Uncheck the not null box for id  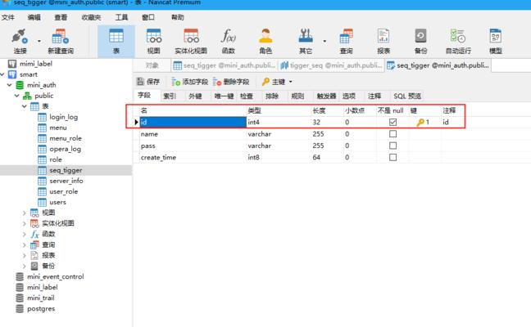[x=393, y=122]
